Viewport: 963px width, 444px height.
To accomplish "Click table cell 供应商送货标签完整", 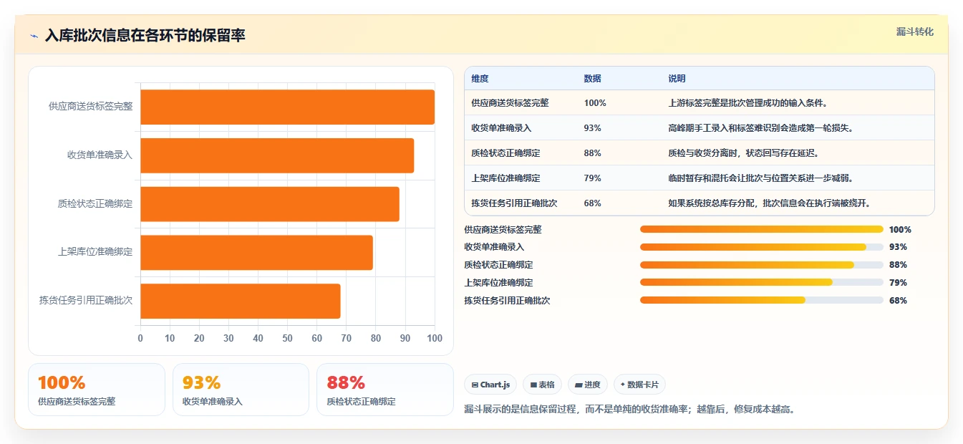I will pyautogui.click(x=510, y=103).
